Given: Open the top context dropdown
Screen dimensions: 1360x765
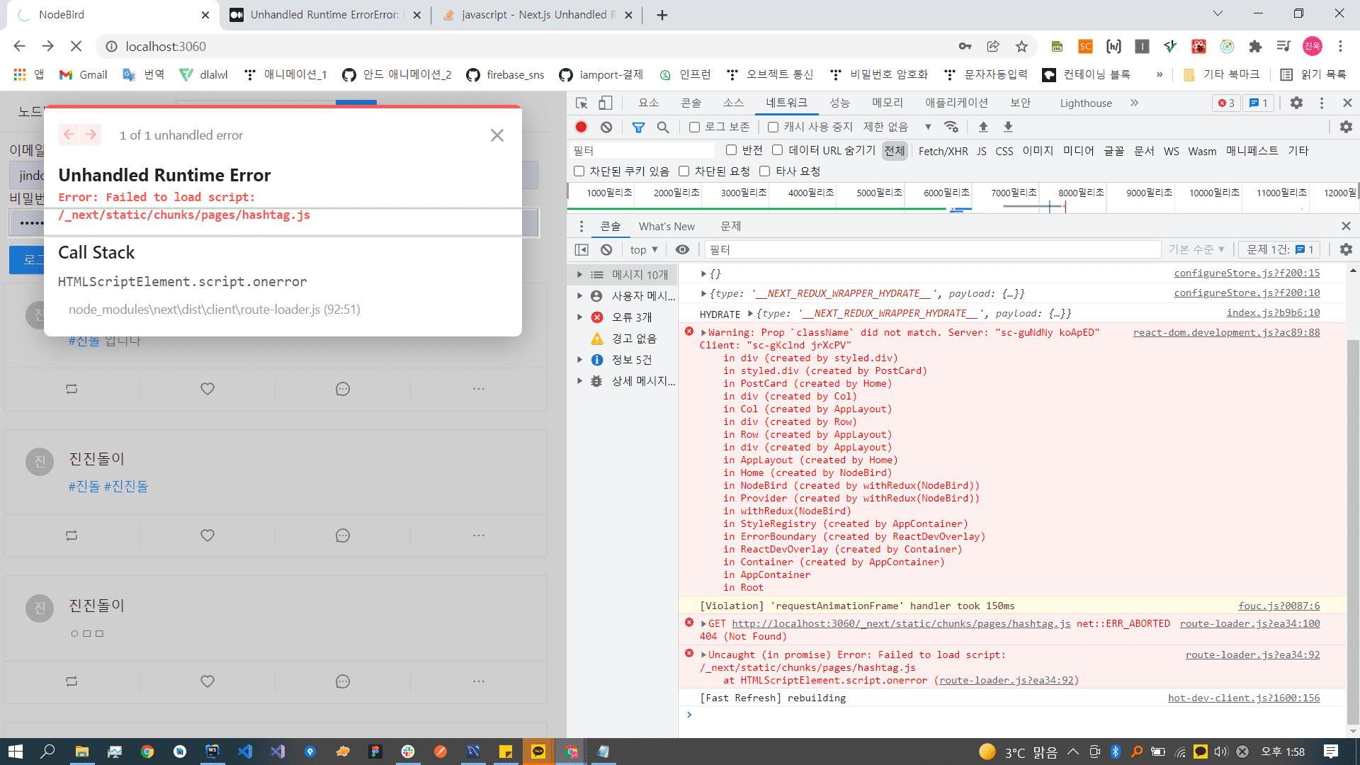Looking at the screenshot, I should click(644, 249).
